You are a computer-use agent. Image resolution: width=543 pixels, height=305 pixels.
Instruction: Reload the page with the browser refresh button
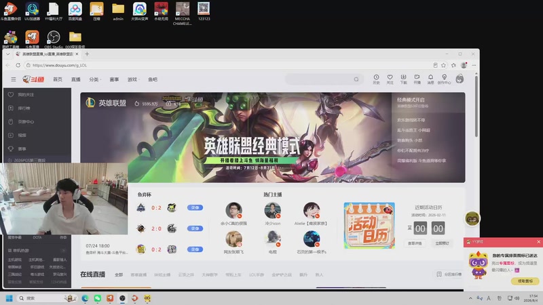[x=18, y=65]
